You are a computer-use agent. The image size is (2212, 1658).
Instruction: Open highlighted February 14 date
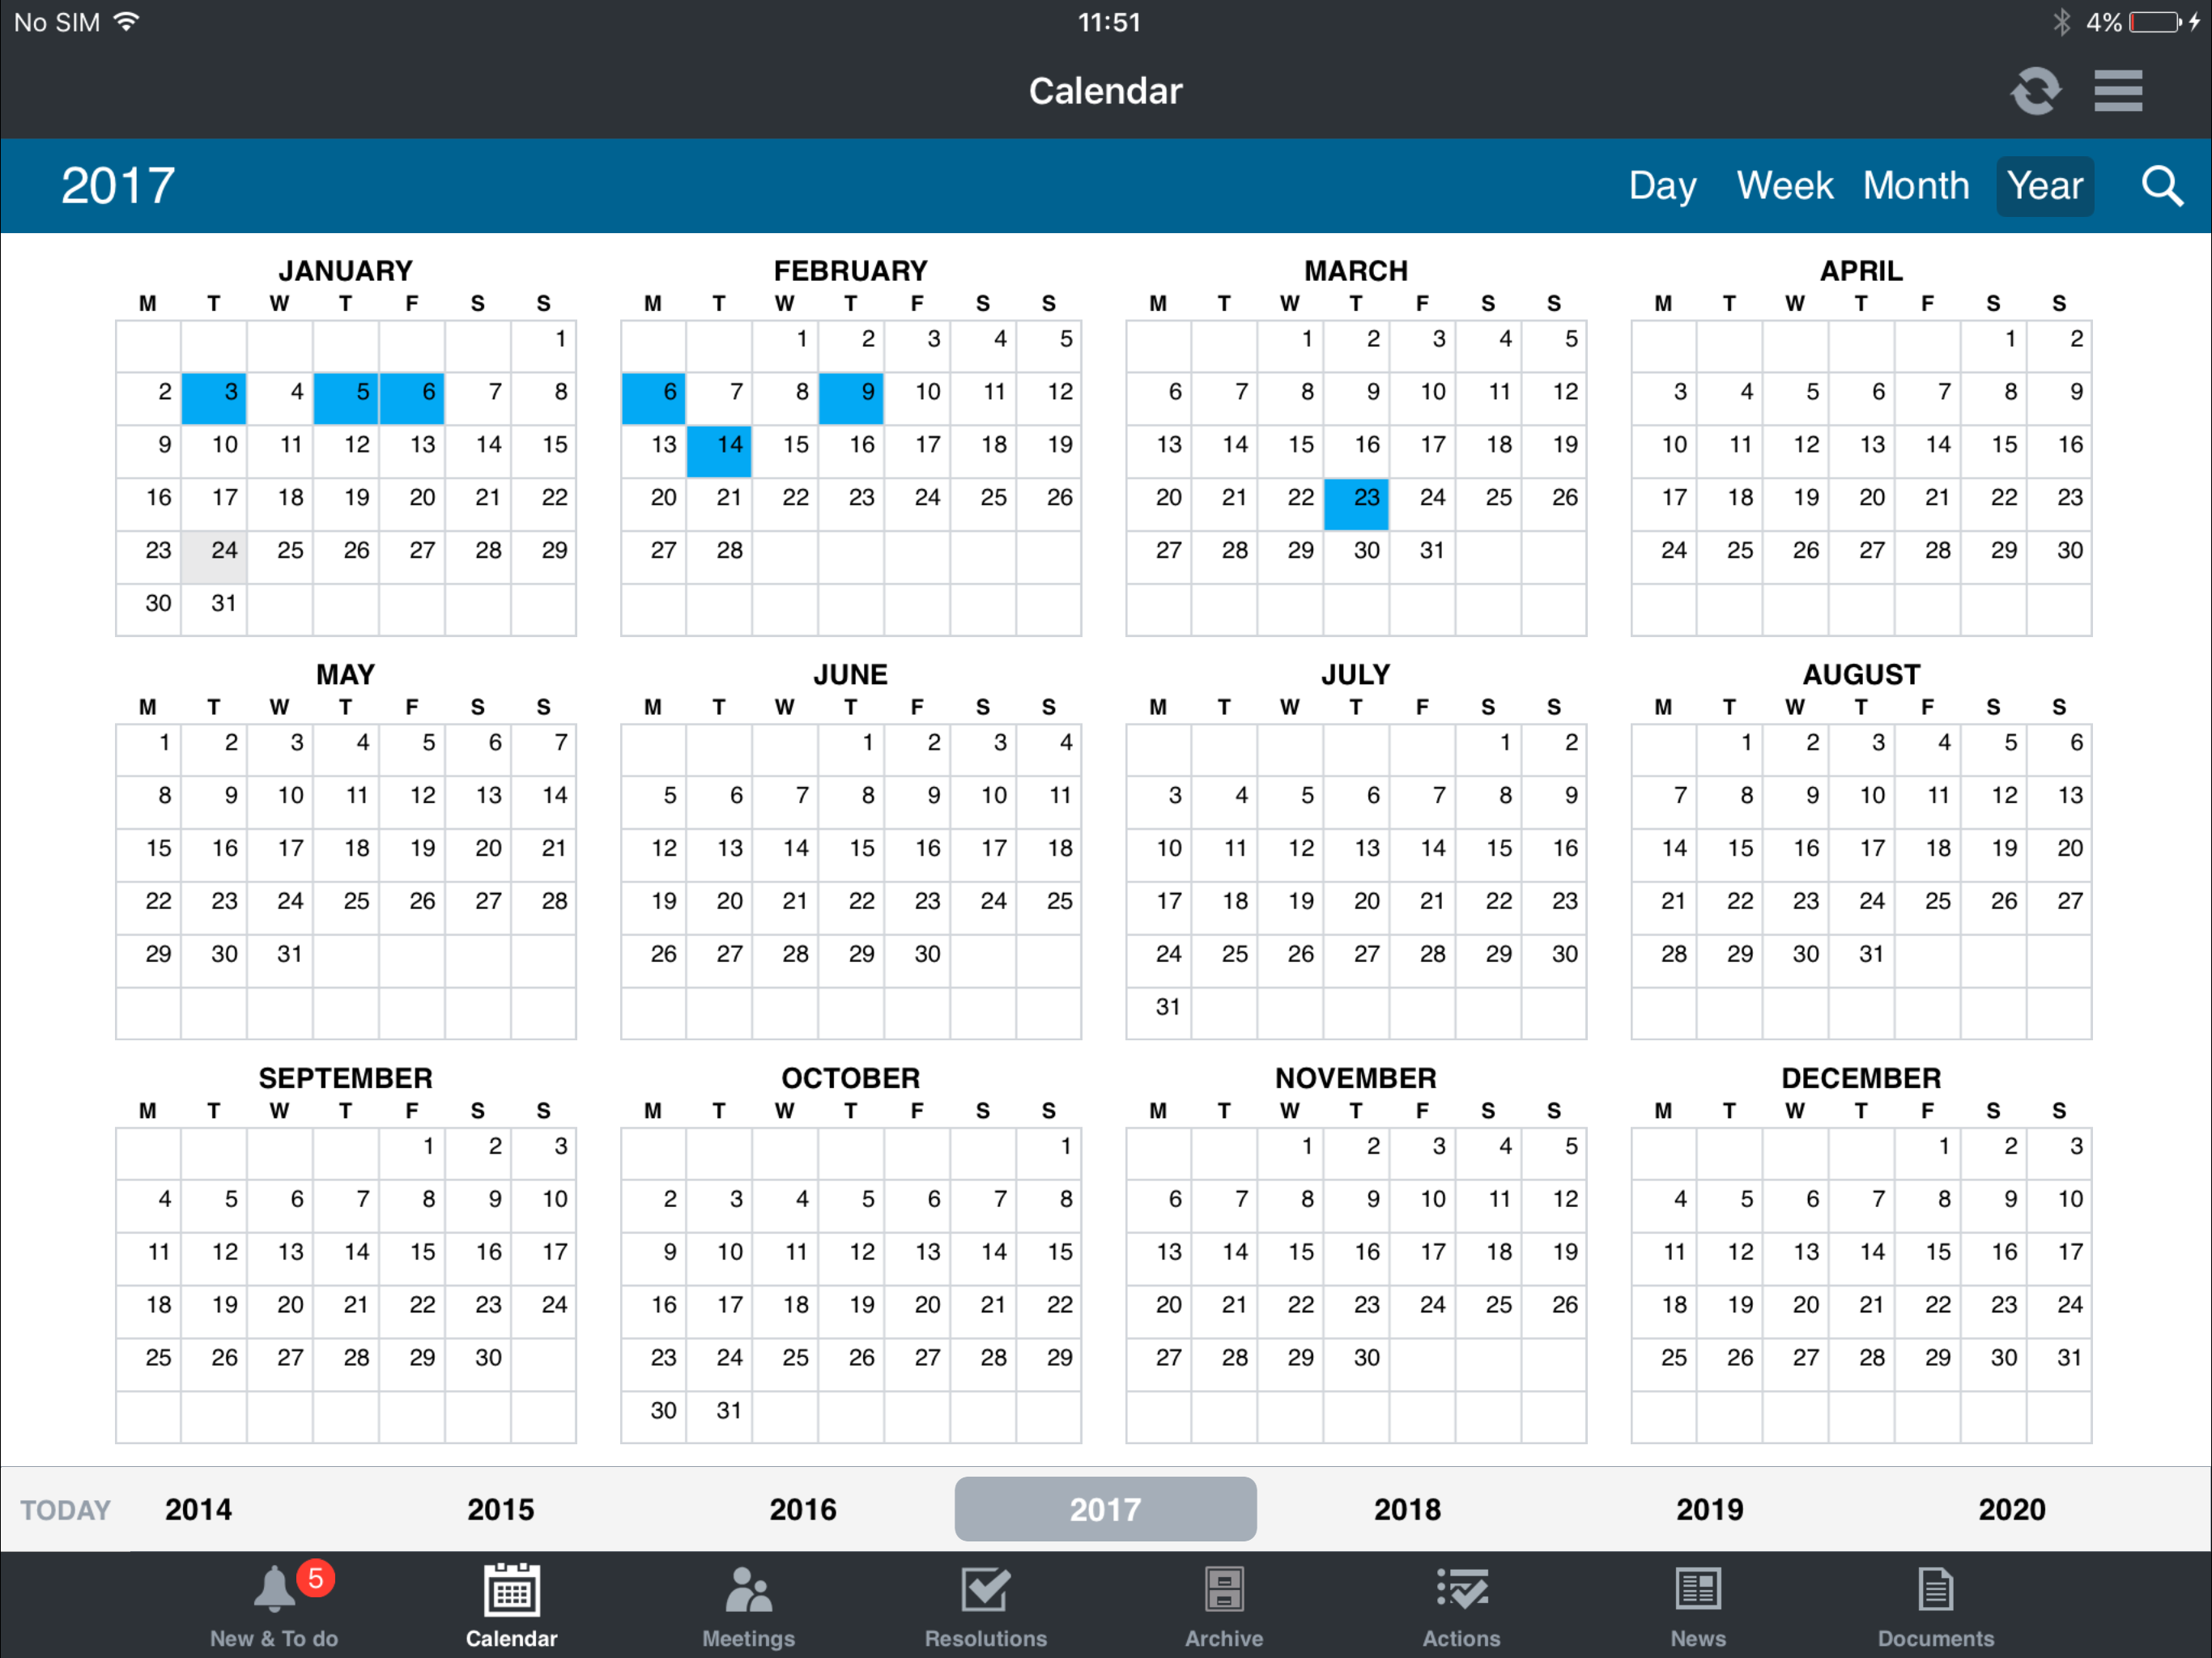(719, 450)
